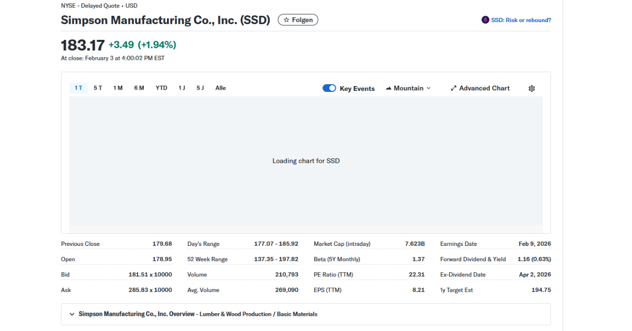This screenshot has height=331, width=632.
Task: Click the chevron beside Simpson Manufacturing Overview
Action: (x=72, y=314)
